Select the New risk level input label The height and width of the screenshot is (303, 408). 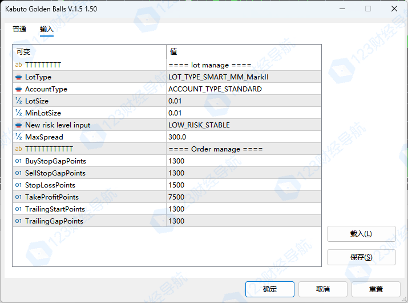tap(58, 125)
